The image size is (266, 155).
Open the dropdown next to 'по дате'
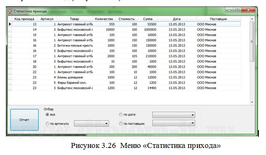pos(174,115)
